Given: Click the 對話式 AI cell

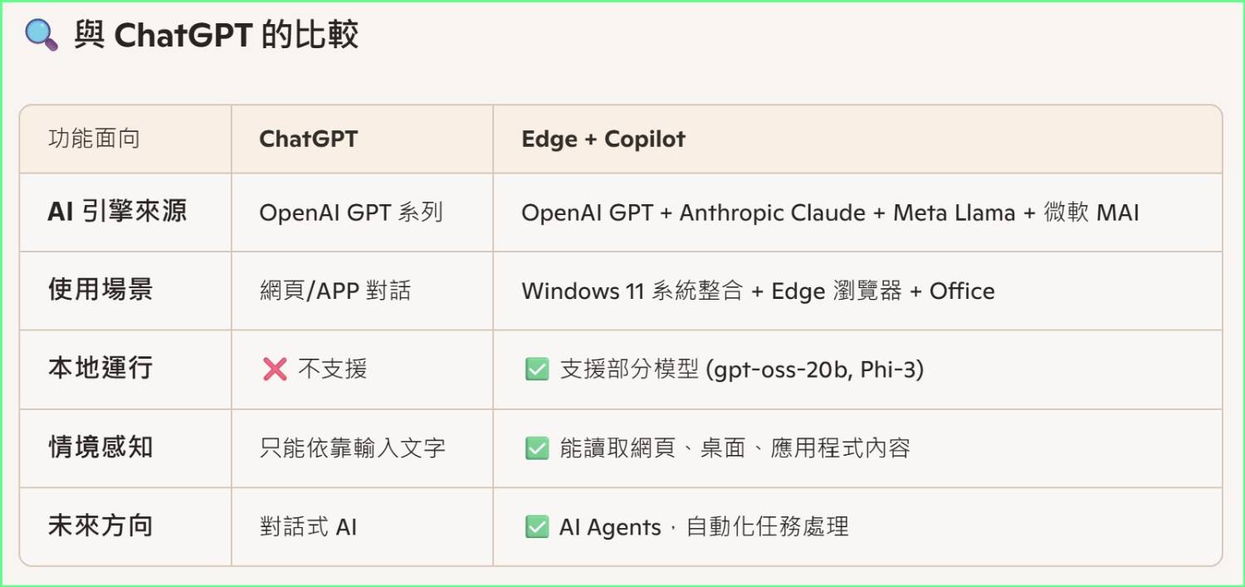Looking at the screenshot, I should [307, 527].
